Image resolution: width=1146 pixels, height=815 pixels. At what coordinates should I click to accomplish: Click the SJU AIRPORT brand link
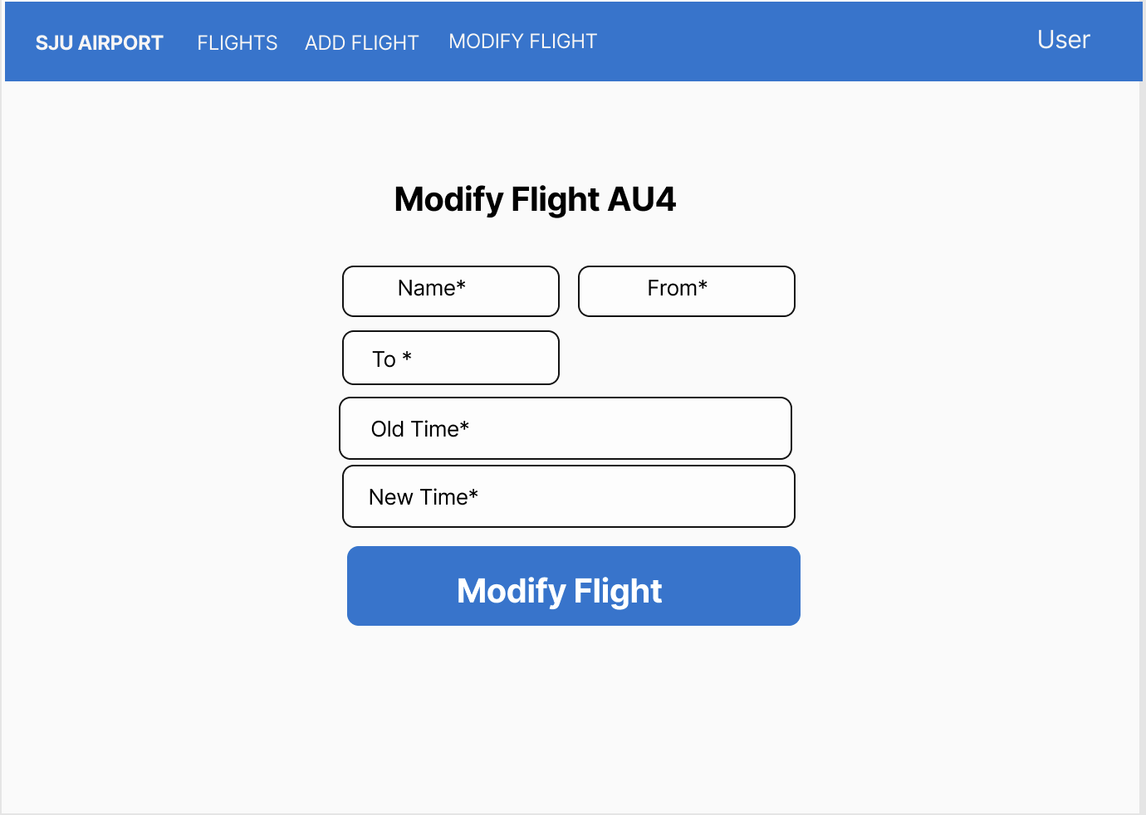99,42
